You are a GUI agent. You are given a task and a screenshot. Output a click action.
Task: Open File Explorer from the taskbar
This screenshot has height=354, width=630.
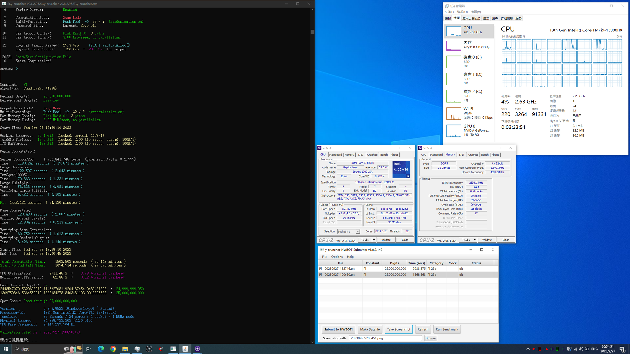(125, 349)
